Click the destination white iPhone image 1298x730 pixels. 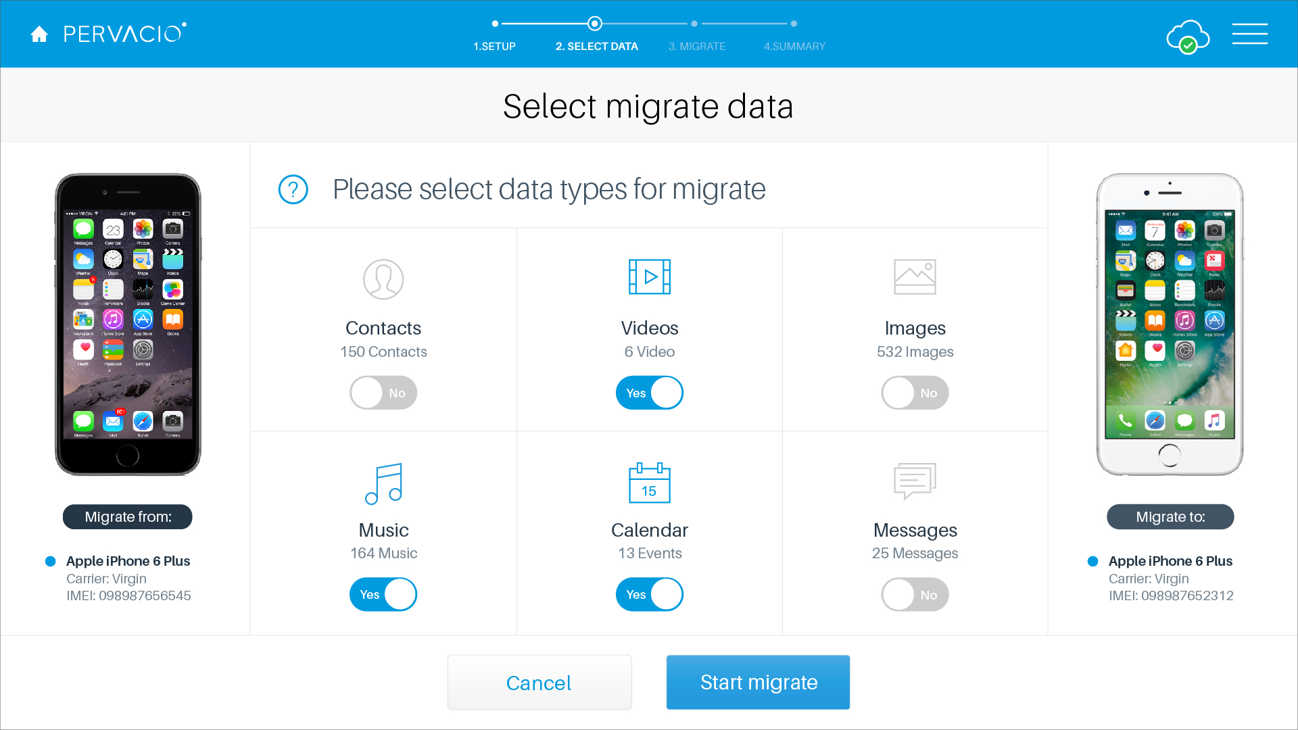click(1170, 324)
